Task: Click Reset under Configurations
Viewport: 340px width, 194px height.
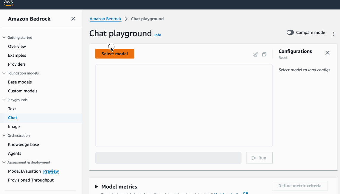Action: coord(283,58)
